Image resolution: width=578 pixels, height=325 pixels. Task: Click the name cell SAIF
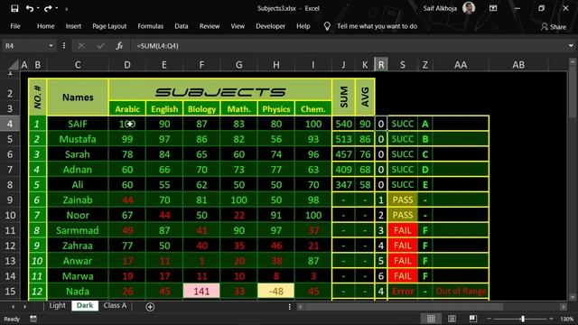point(78,124)
